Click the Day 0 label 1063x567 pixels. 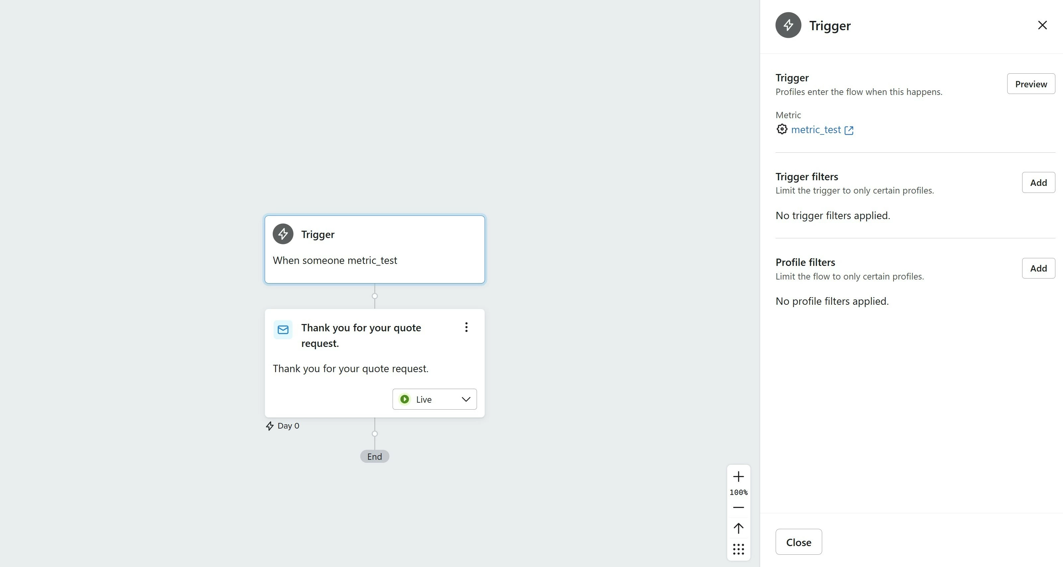point(288,426)
